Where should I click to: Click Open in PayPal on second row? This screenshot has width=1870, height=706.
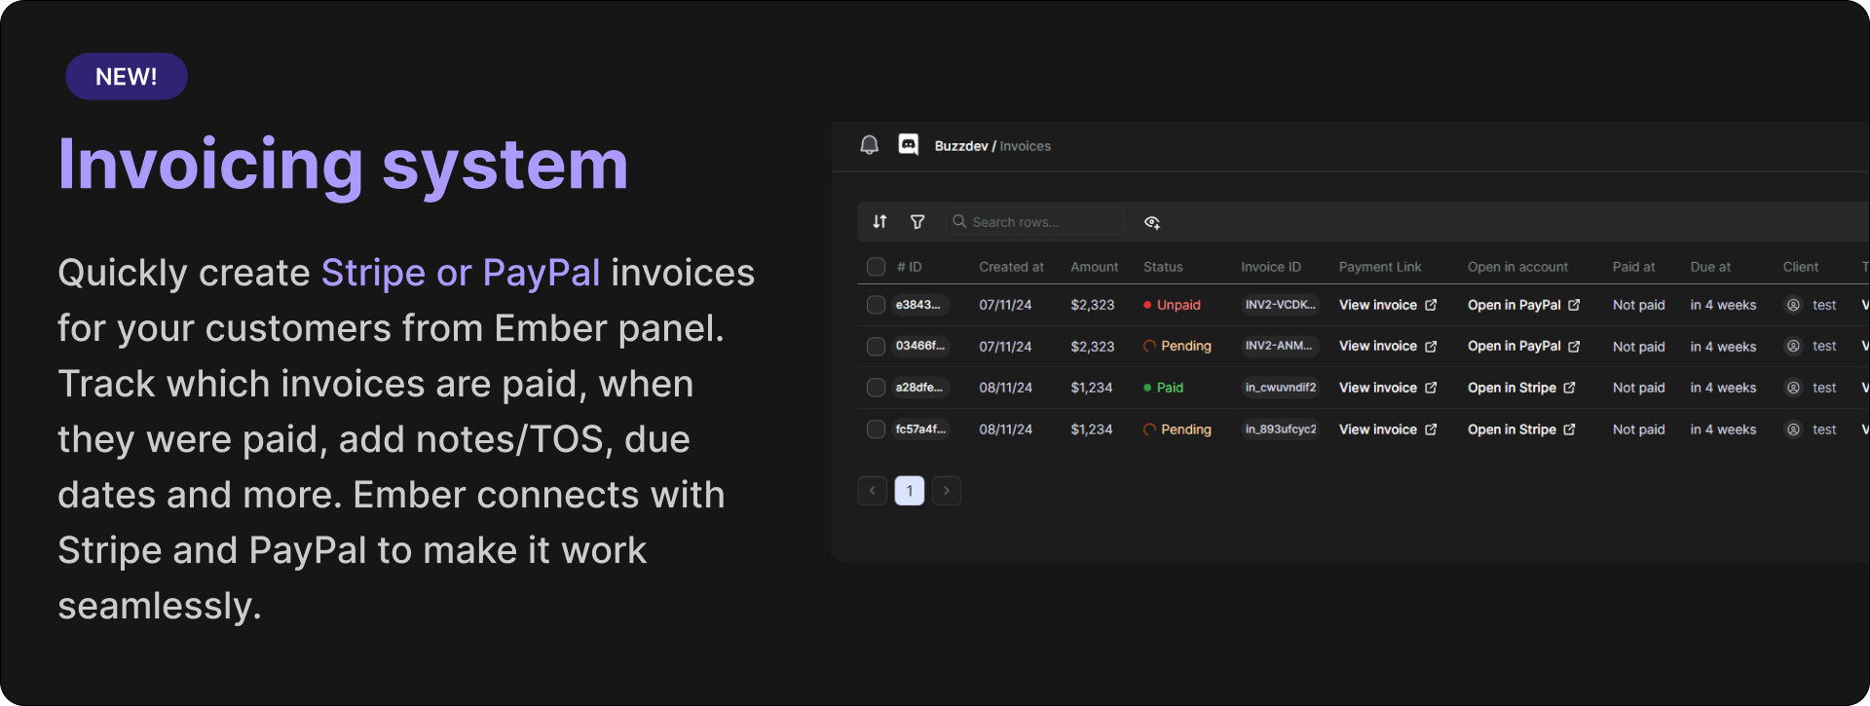1514,347
